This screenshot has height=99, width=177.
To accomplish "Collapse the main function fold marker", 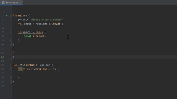I will [x=11, y=16].
